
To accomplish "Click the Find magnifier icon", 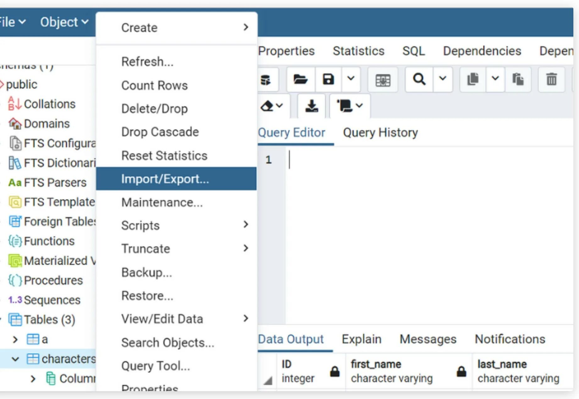I will pos(419,79).
